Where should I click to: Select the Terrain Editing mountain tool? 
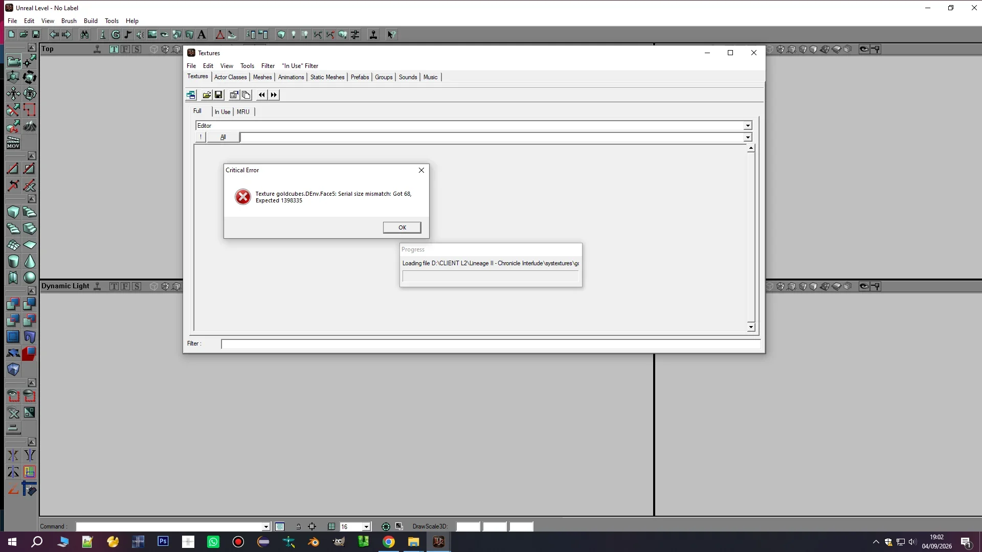click(30, 126)
